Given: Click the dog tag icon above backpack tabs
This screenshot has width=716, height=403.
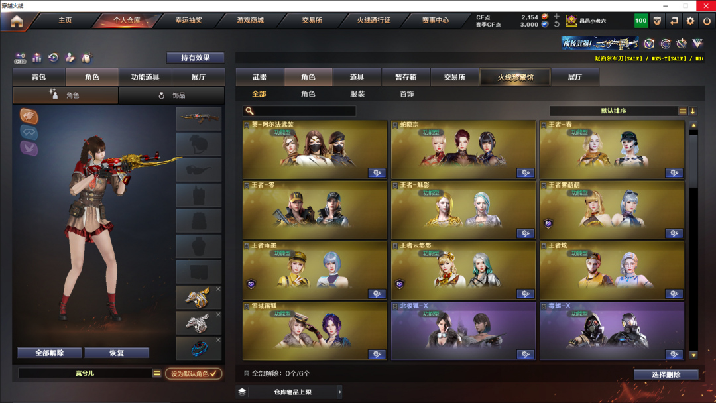Looking at the screenshot, I should click(86, 58).
